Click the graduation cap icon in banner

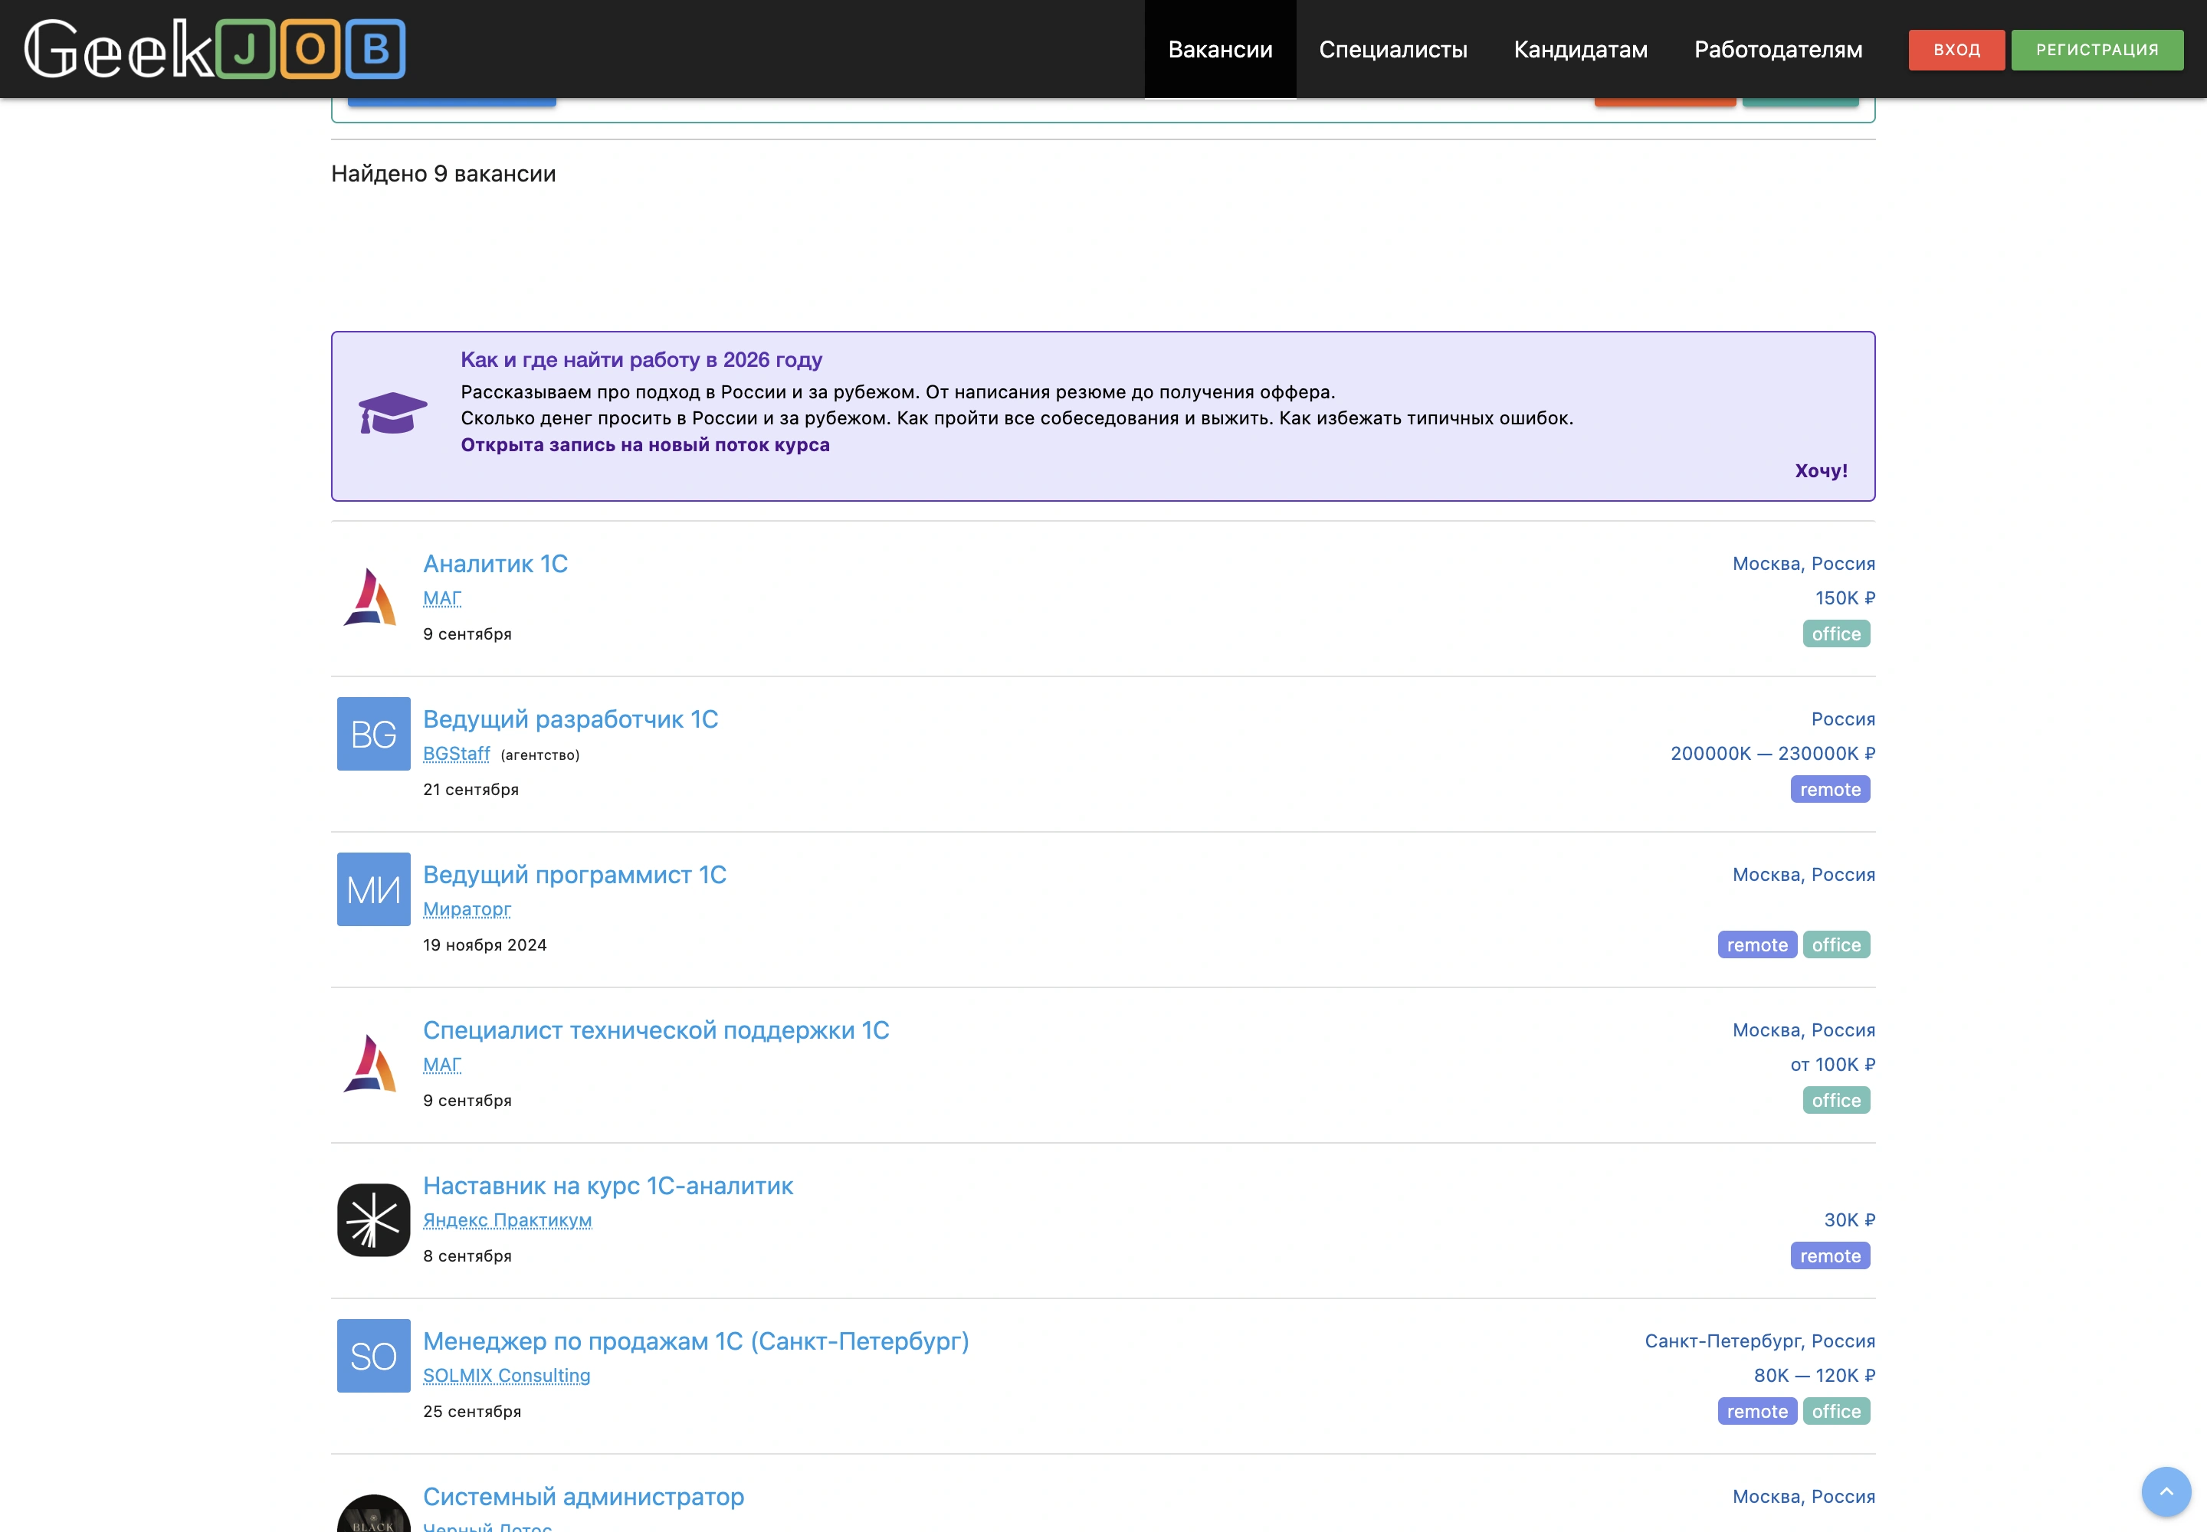(x=393, y=414)
